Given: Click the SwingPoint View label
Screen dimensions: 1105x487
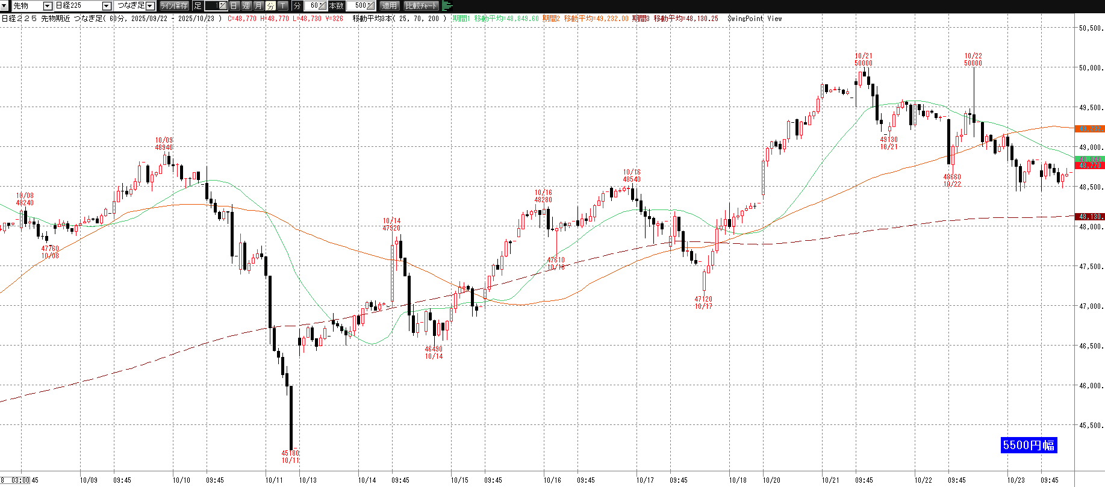Looking at the screenshot, I should [755, 19].
